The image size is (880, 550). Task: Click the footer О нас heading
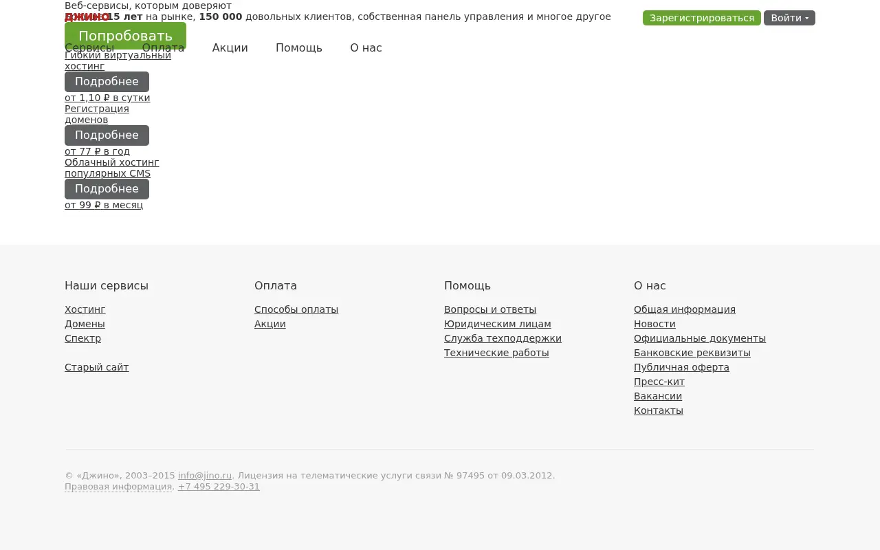tap(650, 285)
